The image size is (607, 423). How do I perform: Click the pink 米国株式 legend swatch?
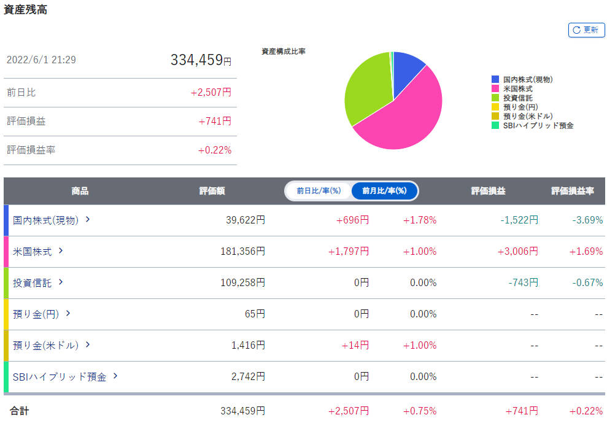tap(495, 89)
